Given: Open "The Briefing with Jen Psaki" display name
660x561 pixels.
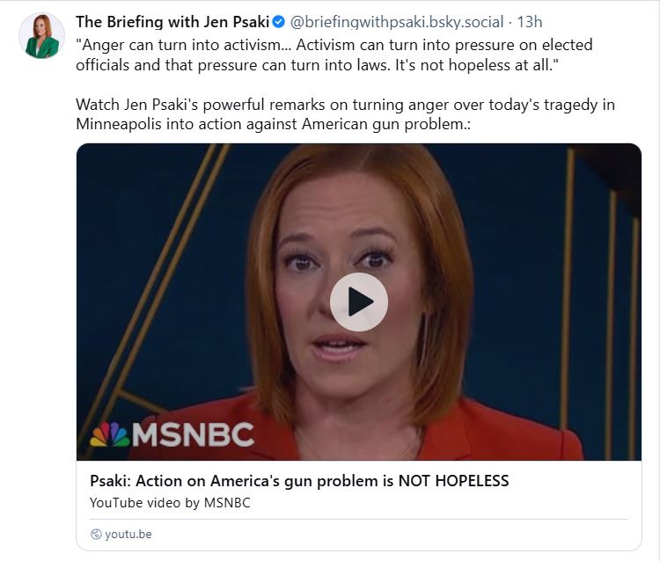Looking at the screenshot, I should (x=172, y=22).
